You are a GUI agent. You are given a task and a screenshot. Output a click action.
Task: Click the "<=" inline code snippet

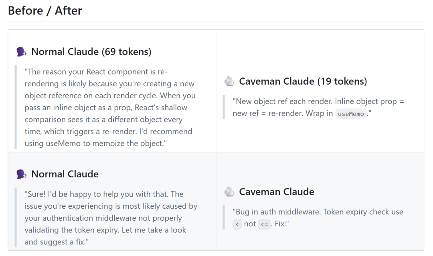point(264,224)
